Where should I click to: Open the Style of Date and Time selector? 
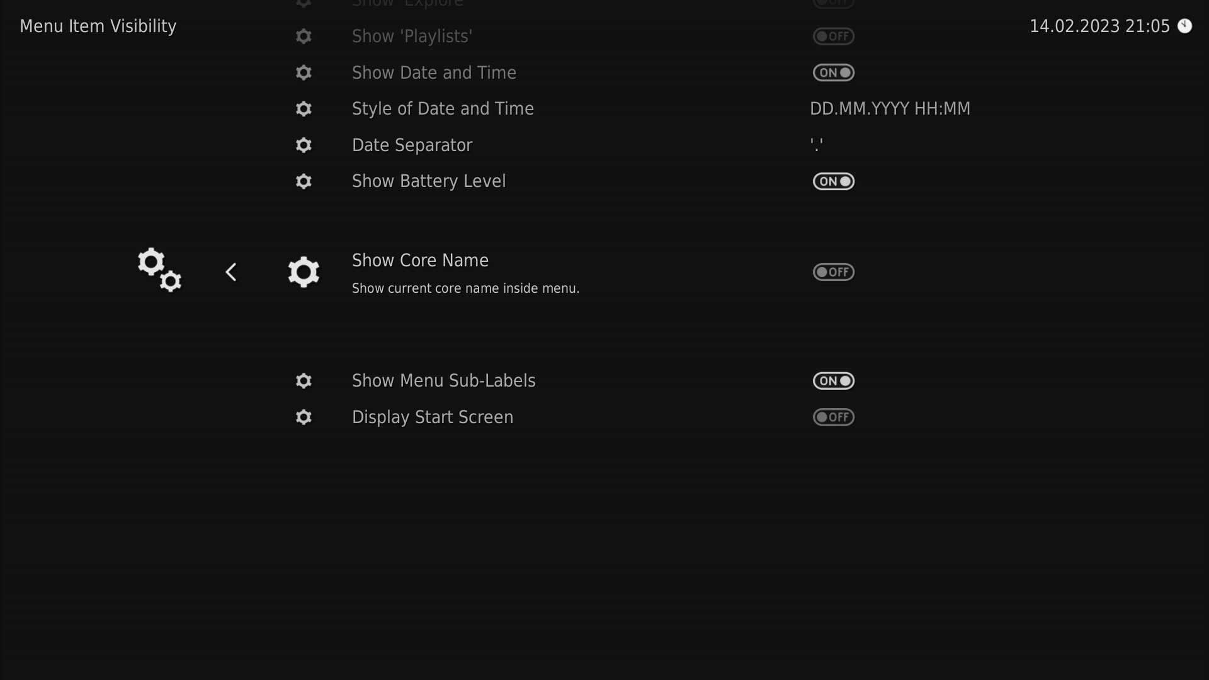point(890,108)
